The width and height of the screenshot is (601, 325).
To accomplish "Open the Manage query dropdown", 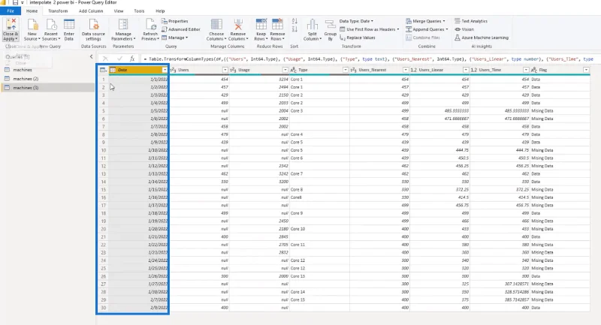I will pos(175,38).
